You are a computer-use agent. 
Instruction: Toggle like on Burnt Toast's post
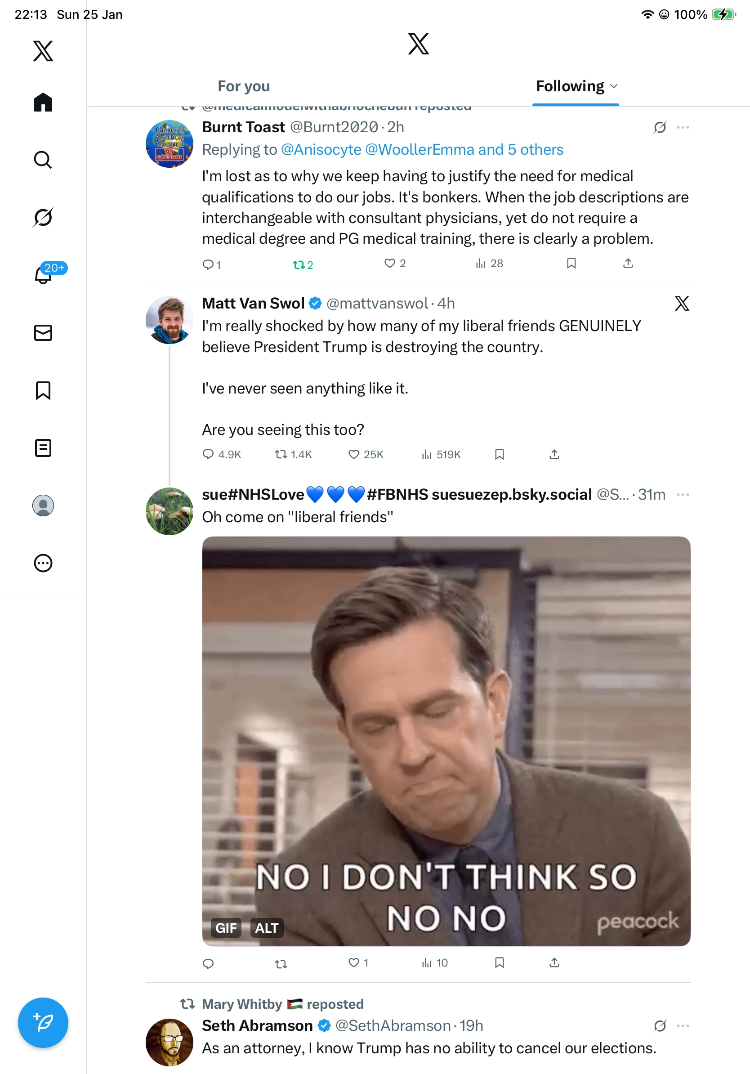(x=389, y=264)
